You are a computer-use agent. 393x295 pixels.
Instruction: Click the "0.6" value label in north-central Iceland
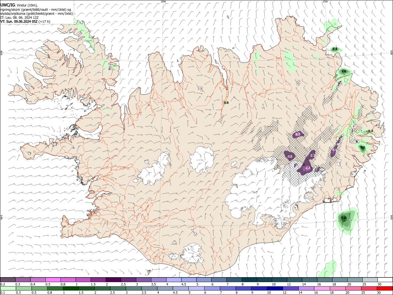click(226, 103)
